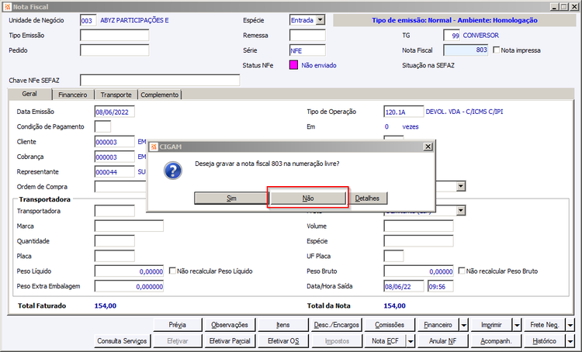Click the pink Status NFe color indicator
The height and width of the screenshot is (352, 582).
tap(293, 65)
